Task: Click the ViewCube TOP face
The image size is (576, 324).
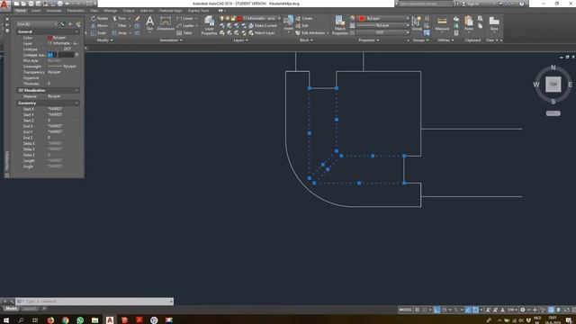Action: coord(553,85)
